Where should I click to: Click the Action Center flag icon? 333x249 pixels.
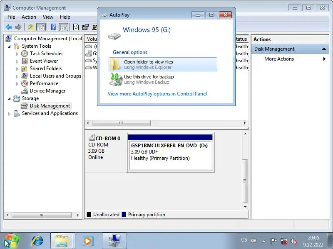[x=273, y=241]
